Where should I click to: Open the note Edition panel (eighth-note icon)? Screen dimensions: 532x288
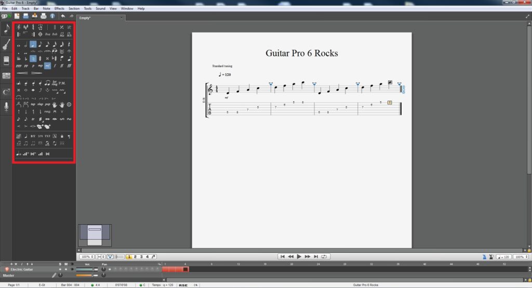coord(6,29)
